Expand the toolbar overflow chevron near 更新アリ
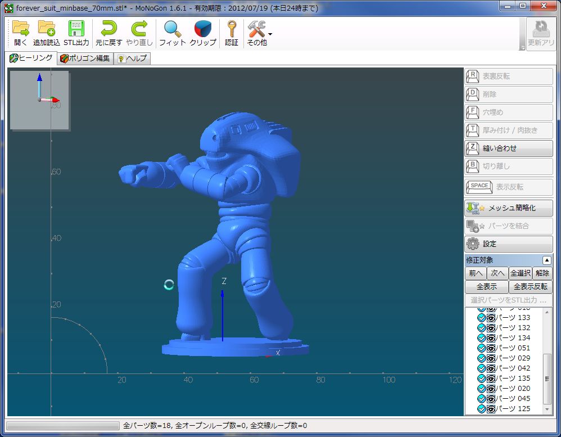Screen dimensions: 561x437 [522, 48]
